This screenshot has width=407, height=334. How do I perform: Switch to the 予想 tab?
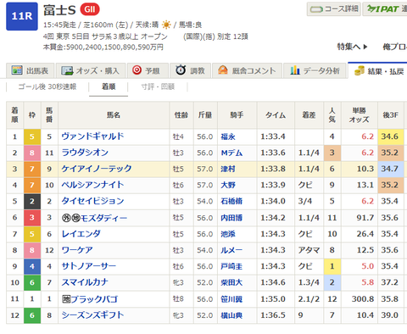click(148, 70)
